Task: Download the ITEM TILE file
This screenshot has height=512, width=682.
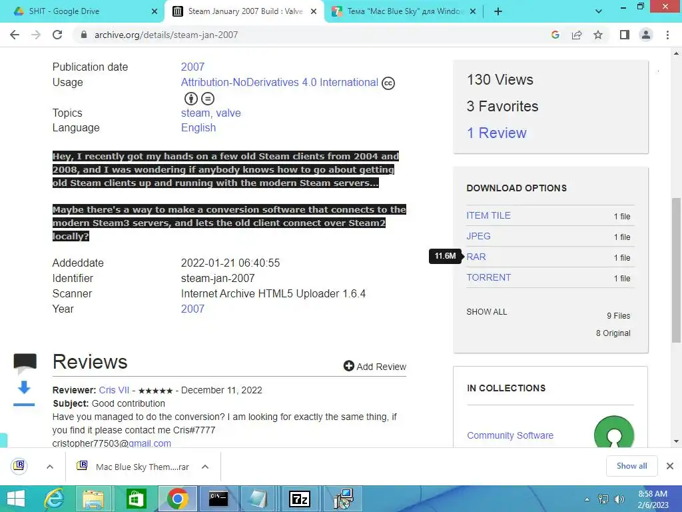Action: (488, 215)
